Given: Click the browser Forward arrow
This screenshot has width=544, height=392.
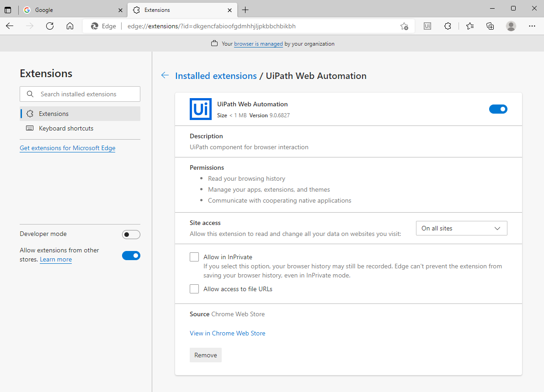Looking at the screenshot, I should pos(30,26).
